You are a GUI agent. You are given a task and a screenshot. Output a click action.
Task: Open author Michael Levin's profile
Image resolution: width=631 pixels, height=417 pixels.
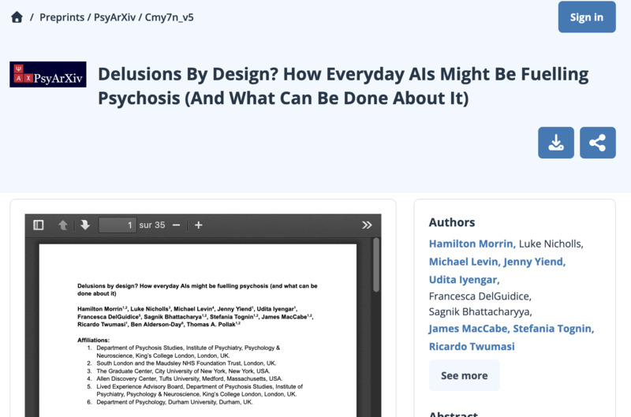(465, 262)
